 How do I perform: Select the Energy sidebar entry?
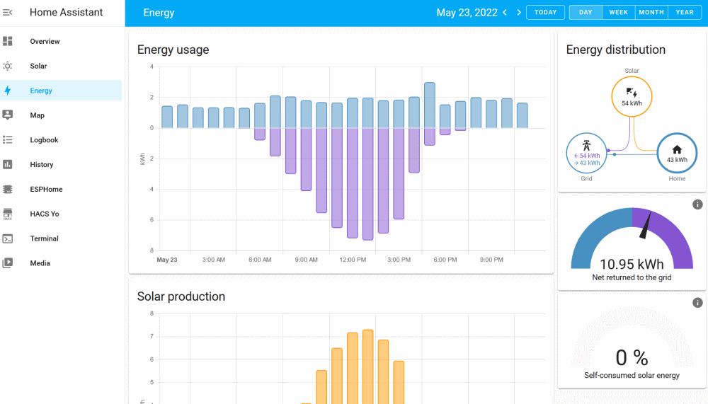tap(61, 91)
